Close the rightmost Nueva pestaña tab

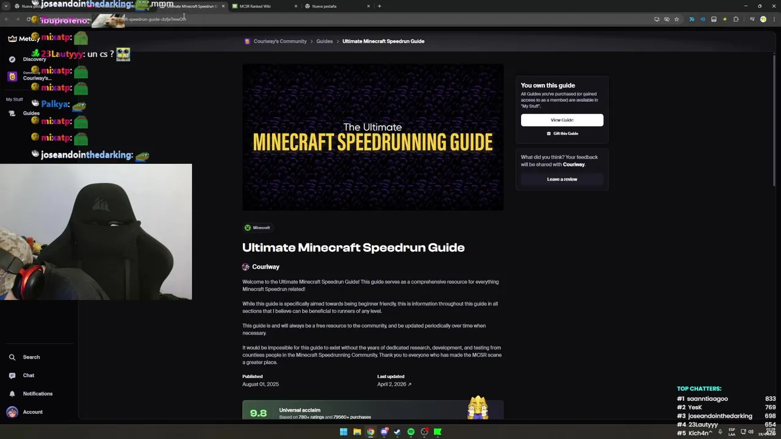point(369,6)
